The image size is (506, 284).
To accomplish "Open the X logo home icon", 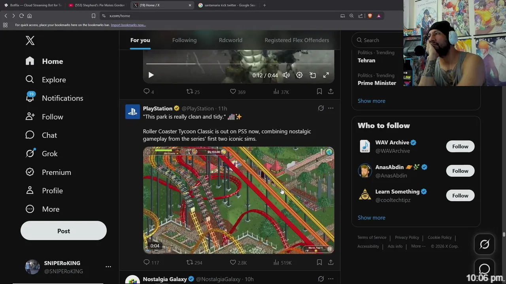I will tap(30, 40).
